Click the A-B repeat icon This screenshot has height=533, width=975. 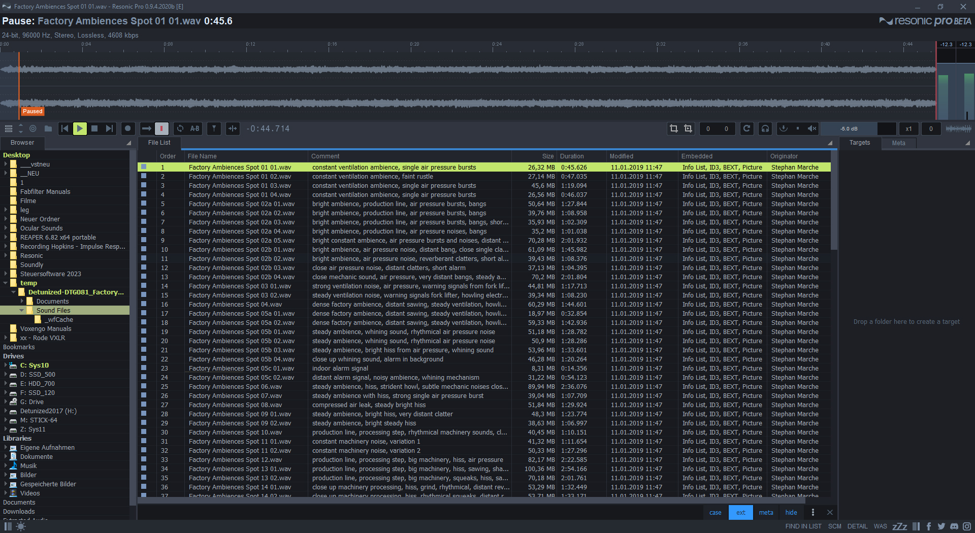pos(195,129)
